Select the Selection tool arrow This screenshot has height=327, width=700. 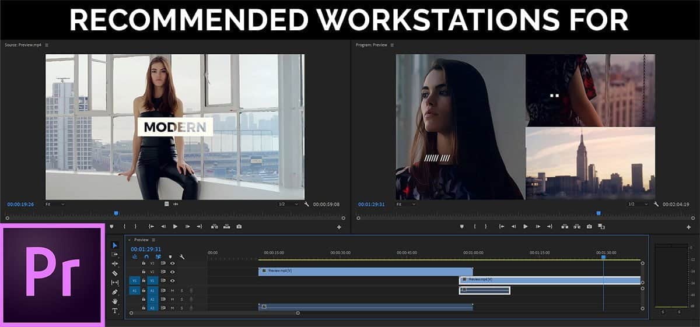coord(115,245)
